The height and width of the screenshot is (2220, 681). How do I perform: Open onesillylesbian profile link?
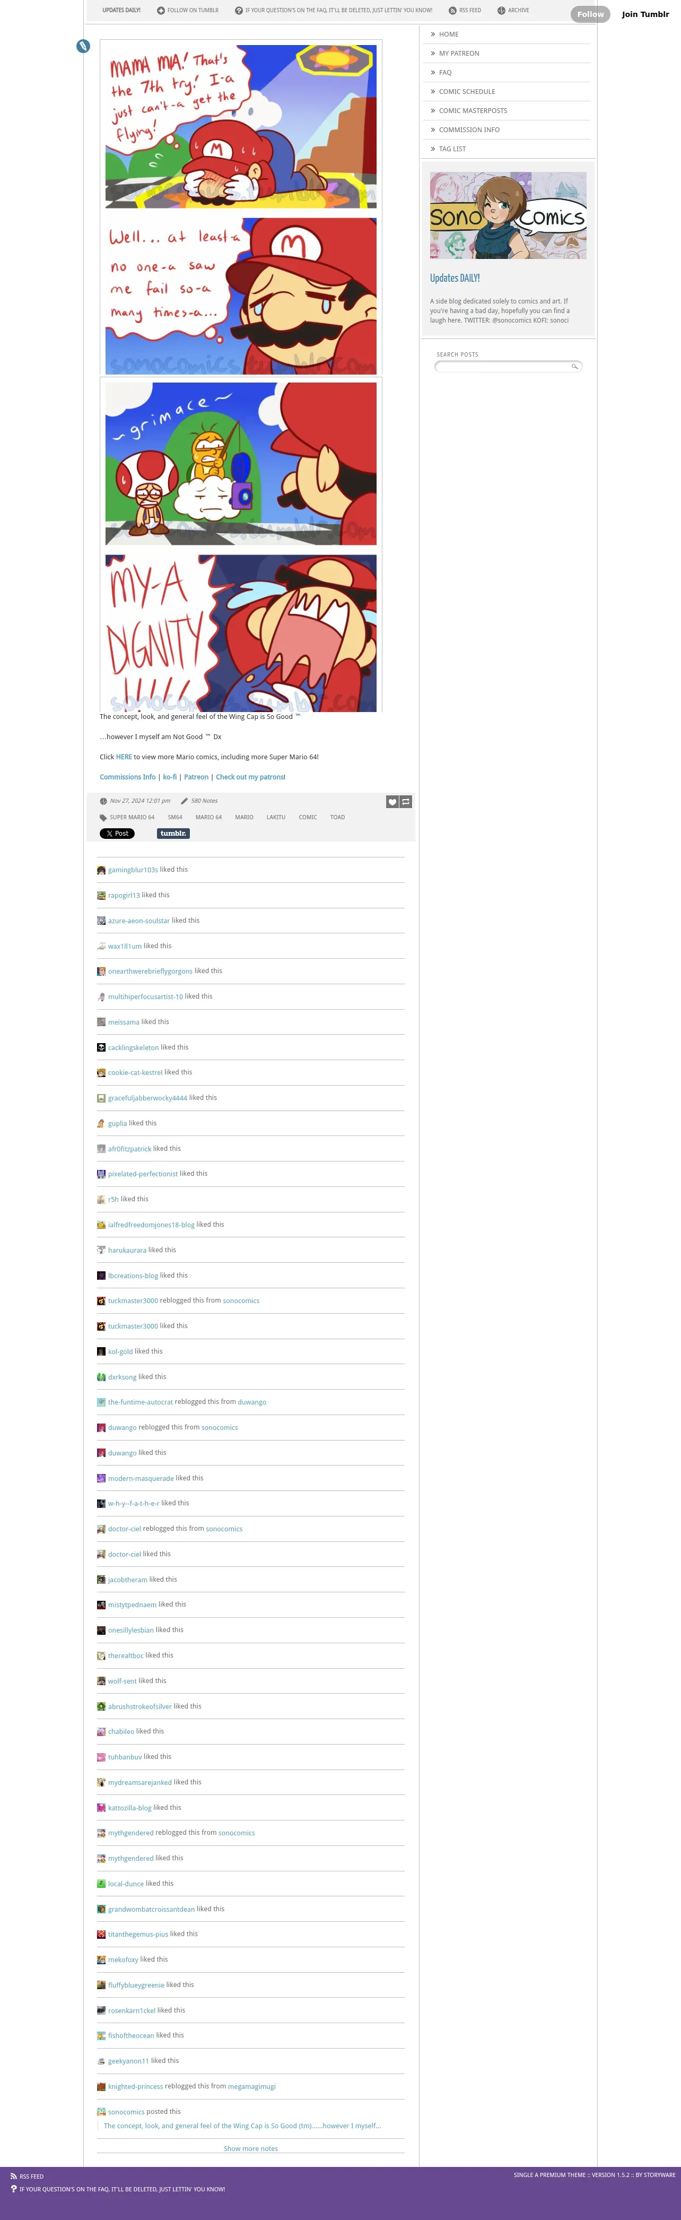(x=131, y=1629)
